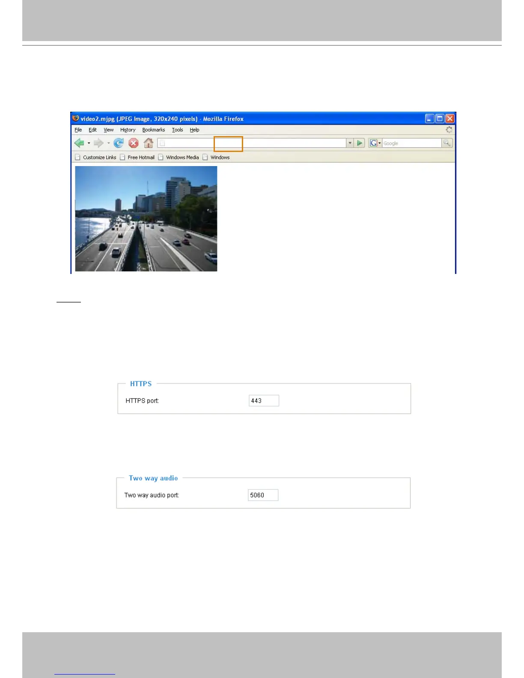524x678 pixels.
Task: Click into the Google search box
Action: [x=412, y=143]
